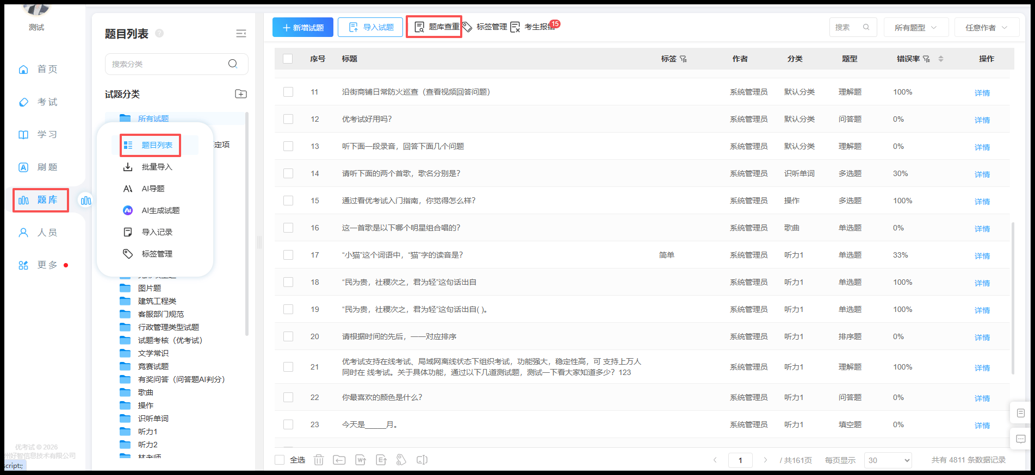Open the 人员 personnel section

[x=38, y=233]
